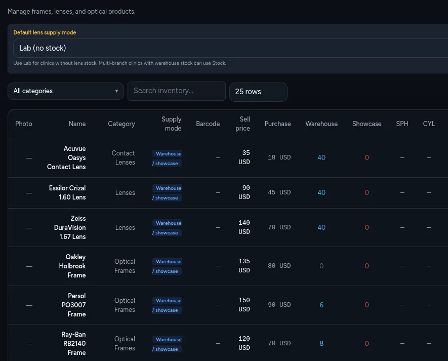Viewport: 448px width, 361px height.
Task: Click the Lenses category in Zeiss DuraVision row
Action: click(x=125, y=227)
